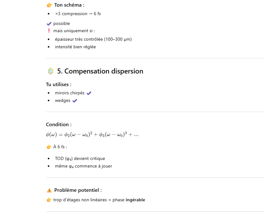Click the checkmark after "miroirs chirpés"
Image resolution: width=269 pixels, height=212 pixels.
(x=89, y=93)
